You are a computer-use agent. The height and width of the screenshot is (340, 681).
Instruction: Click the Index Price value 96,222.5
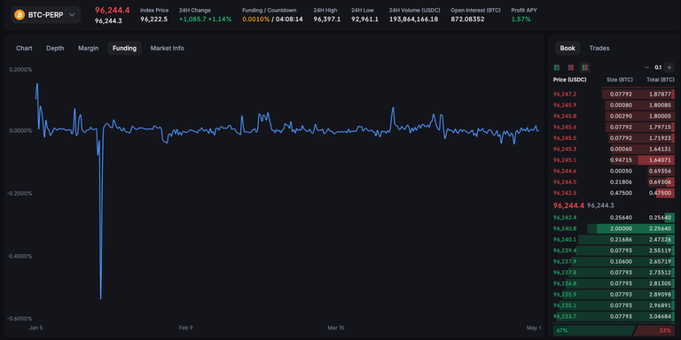click(x=153, y=19)
